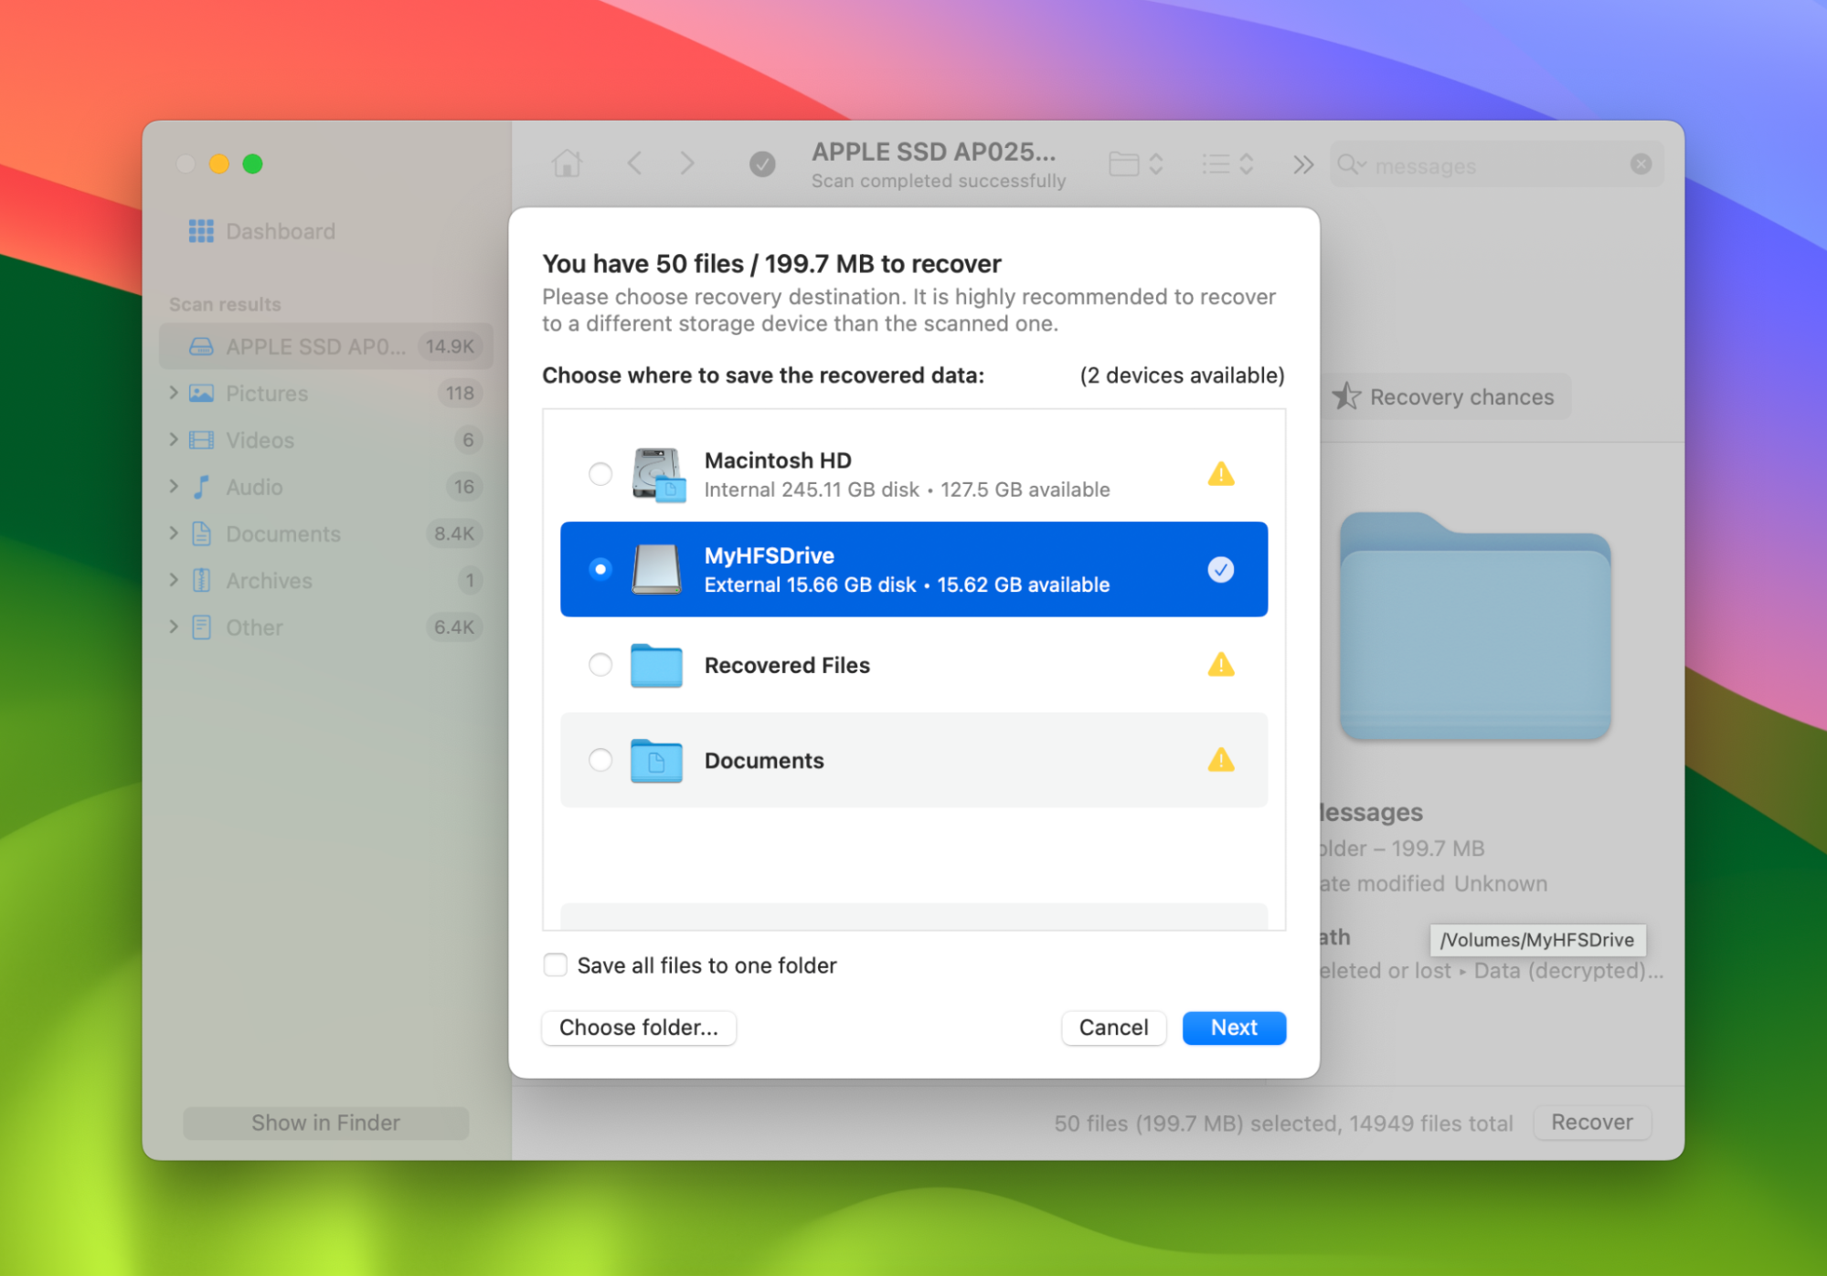Open the view options dropdown in toolbar
This screenshot has height=1276, width=1827.
pos(1227,163)
